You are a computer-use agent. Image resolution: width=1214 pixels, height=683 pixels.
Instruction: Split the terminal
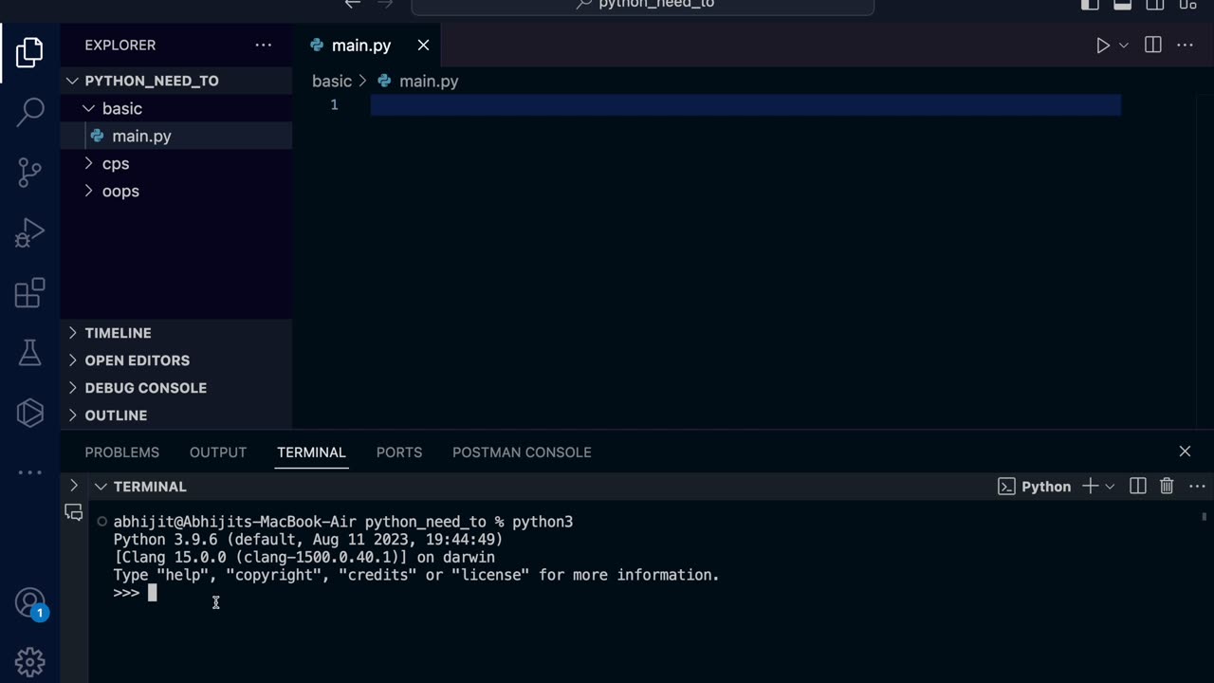click(1138, 486)
